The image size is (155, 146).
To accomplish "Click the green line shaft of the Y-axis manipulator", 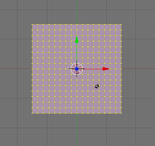I will [x=77, y=53].
